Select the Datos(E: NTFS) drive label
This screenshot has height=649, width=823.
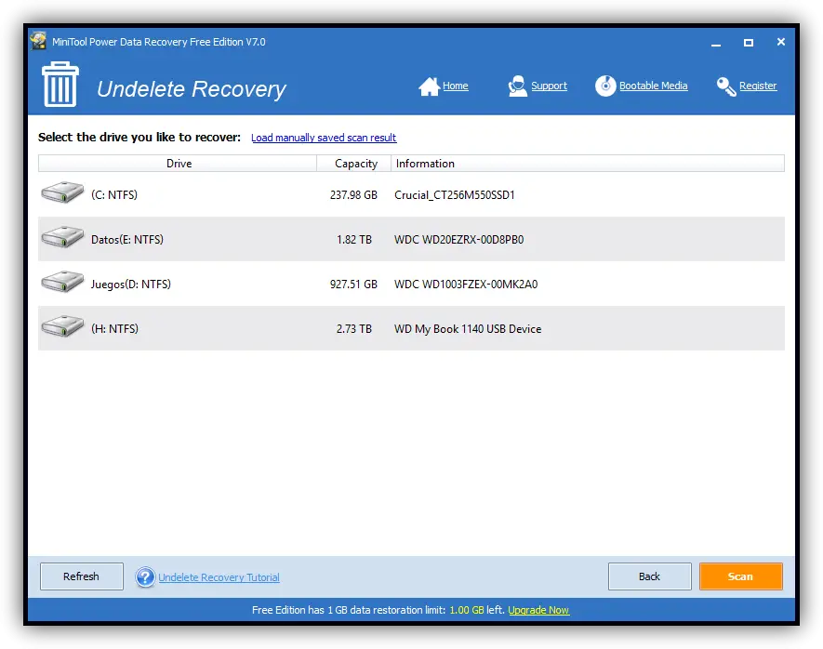(x=127, y=239)
